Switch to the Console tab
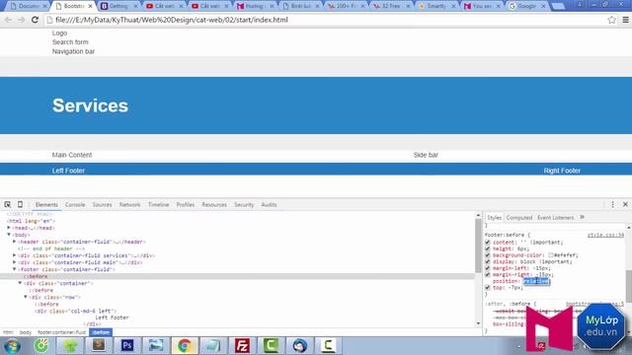The image size is (632, 355). [x=75, y=204]
